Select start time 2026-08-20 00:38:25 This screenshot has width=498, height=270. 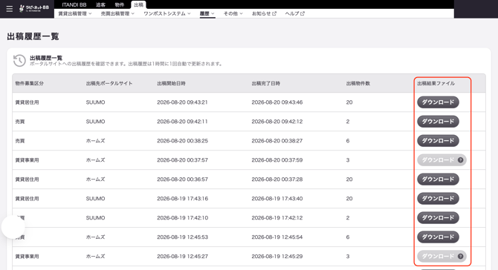182,141
